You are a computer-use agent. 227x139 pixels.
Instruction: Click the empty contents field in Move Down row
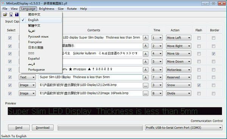pos(102,61)
